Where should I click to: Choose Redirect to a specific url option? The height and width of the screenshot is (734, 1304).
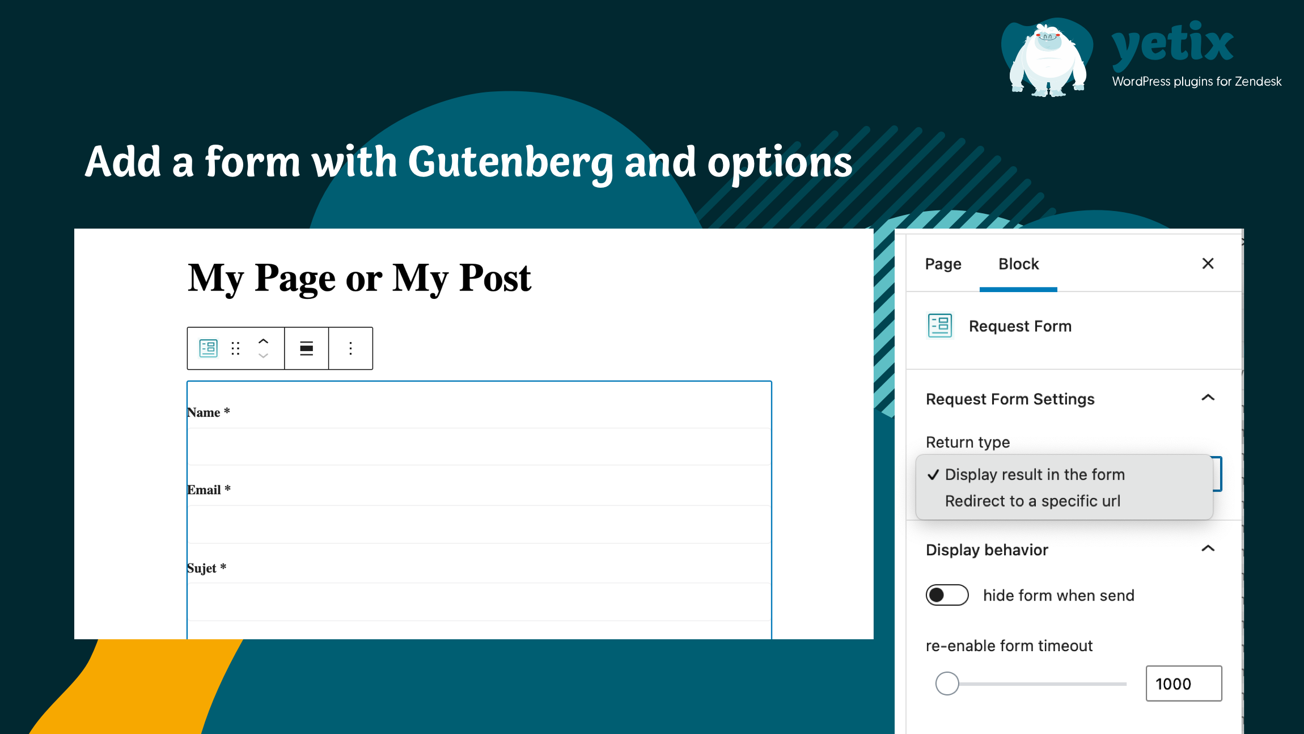[1032, 501]
